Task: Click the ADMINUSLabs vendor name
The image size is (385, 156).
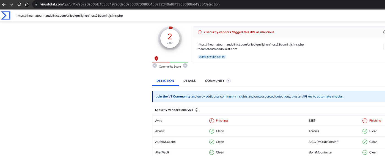Action: click(x=165, y=142)
